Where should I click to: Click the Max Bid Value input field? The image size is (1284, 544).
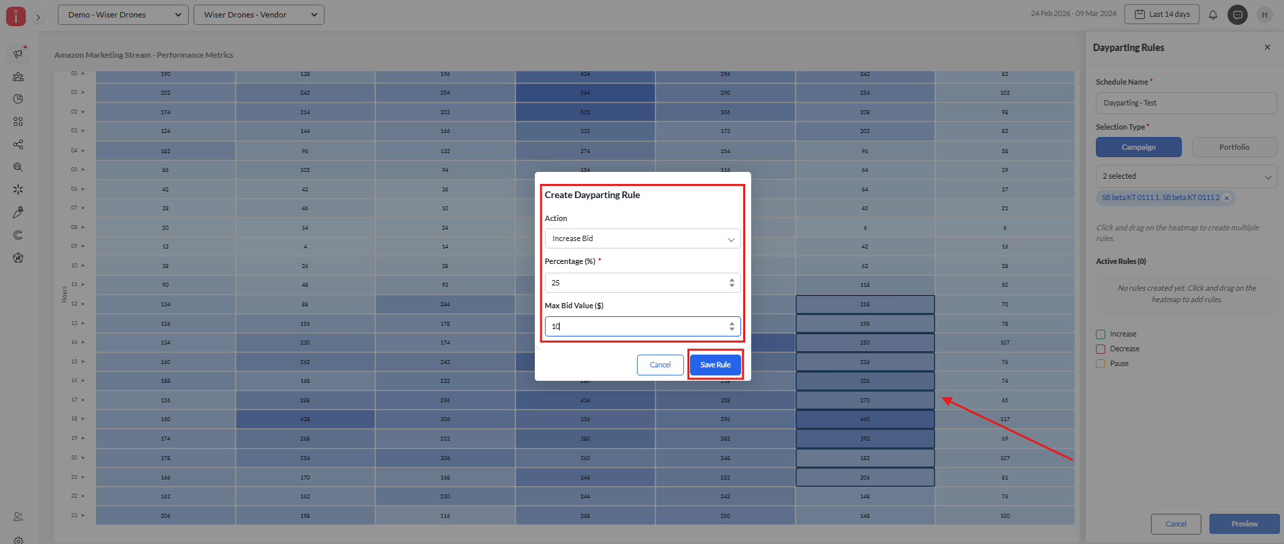pyautogui.click(x=635, y=326)
